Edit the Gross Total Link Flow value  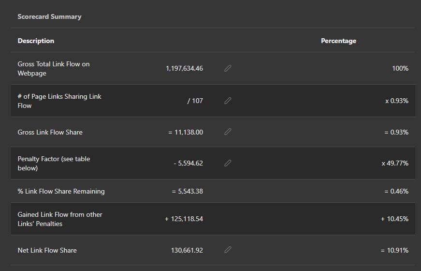click(x=228, y=68)
